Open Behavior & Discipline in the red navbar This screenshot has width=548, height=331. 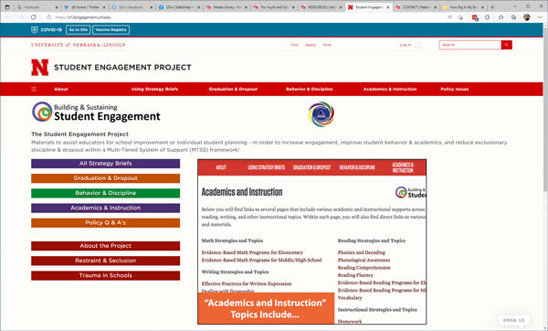pos(309,90)
